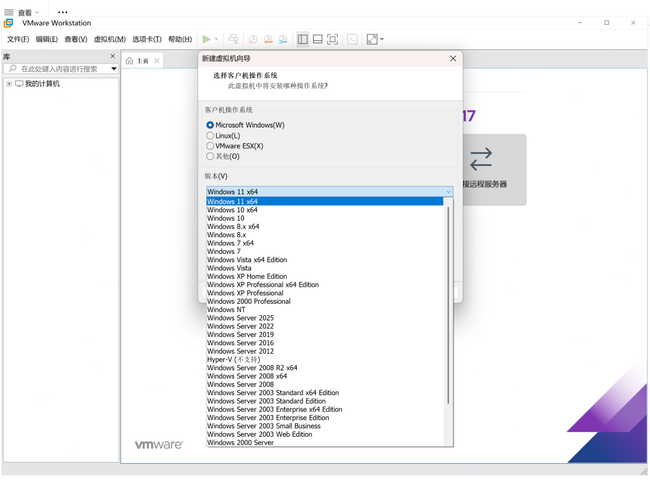Open the console view icon
The image size is (650, 480).
[353, 39]
